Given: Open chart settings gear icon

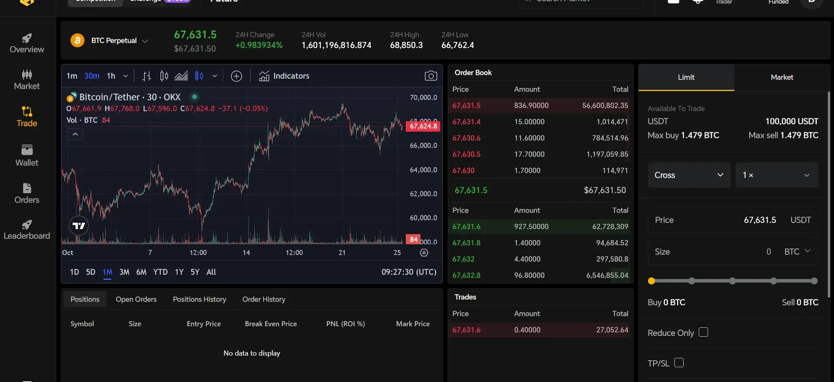Looking at the screenshot, I should click(x=424, y=253).
